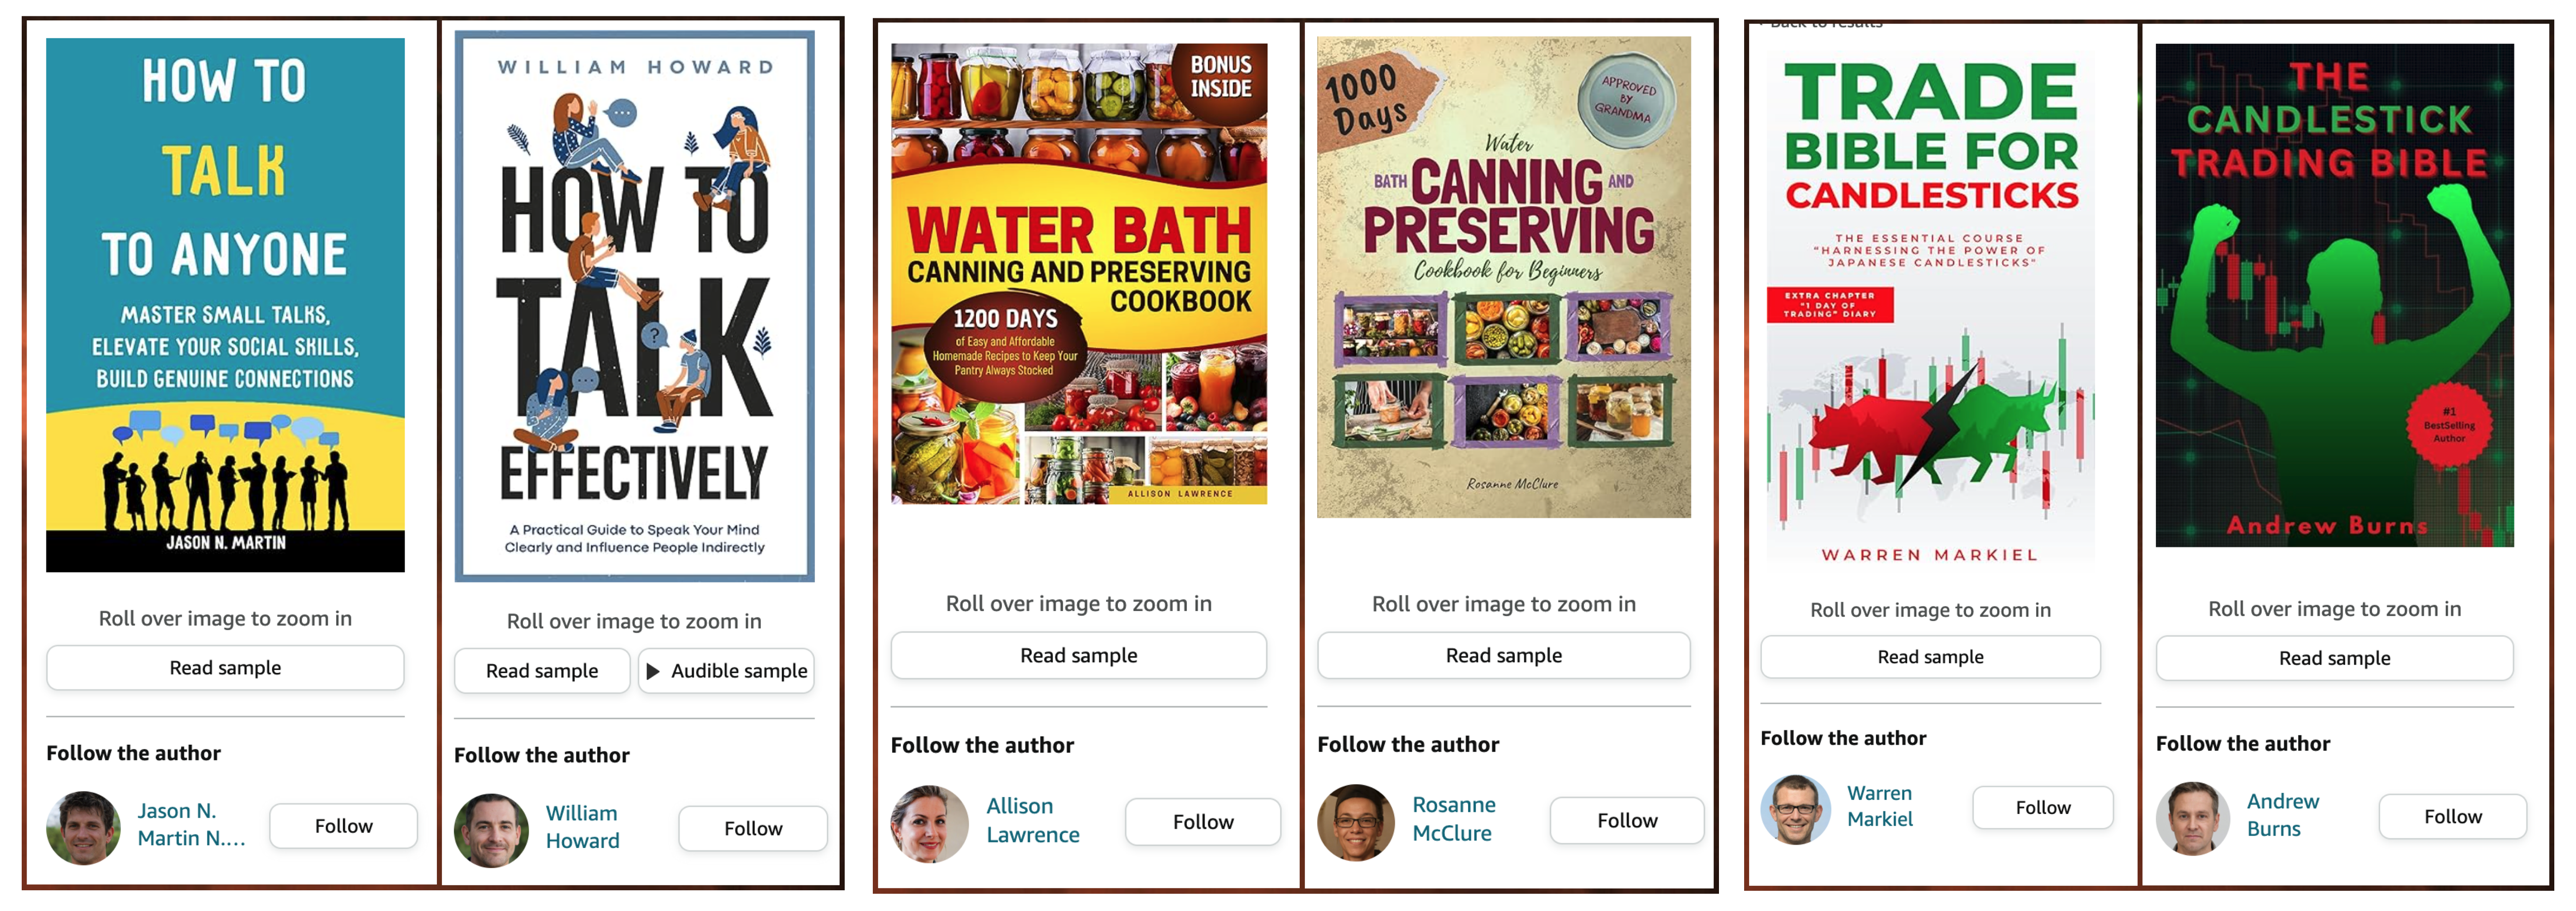
Task: Click Rosanne McClure's author profile photo
Action: pos(1355,822)
